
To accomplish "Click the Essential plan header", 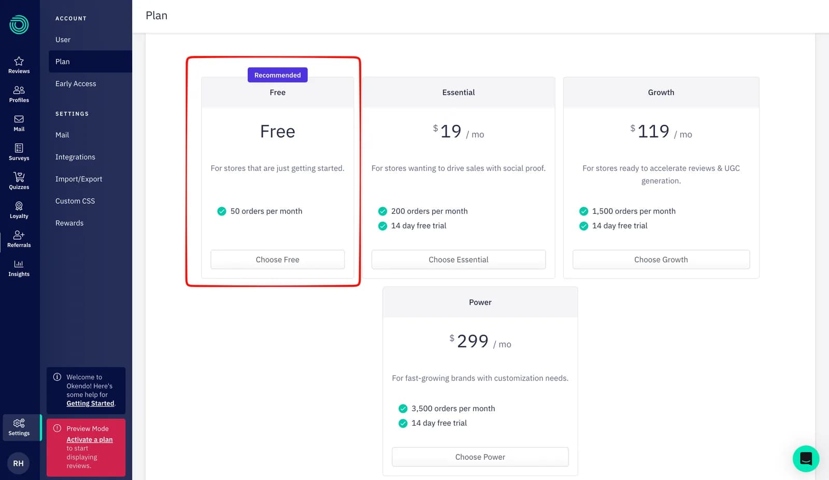I will tap(459, 92).
